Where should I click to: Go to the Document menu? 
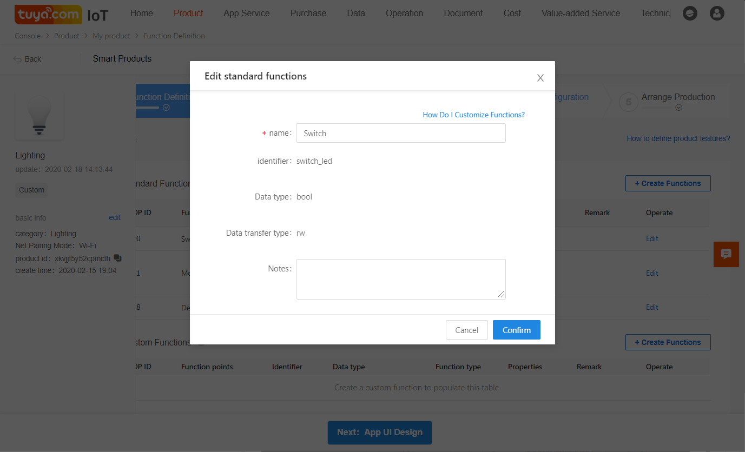[463, 14]
